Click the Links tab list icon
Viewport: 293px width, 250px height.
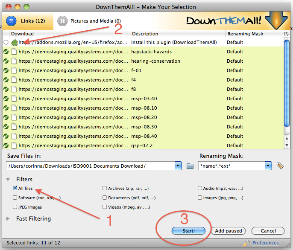11,21
